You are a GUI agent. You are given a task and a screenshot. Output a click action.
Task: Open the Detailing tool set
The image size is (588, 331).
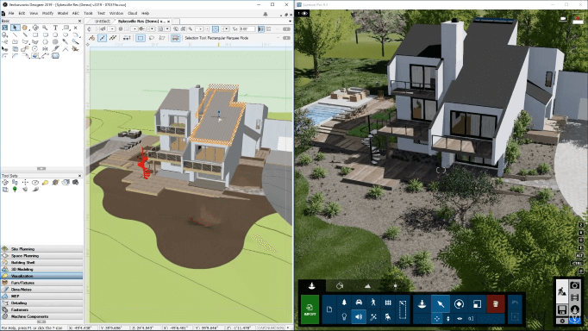tap(41, 303)
